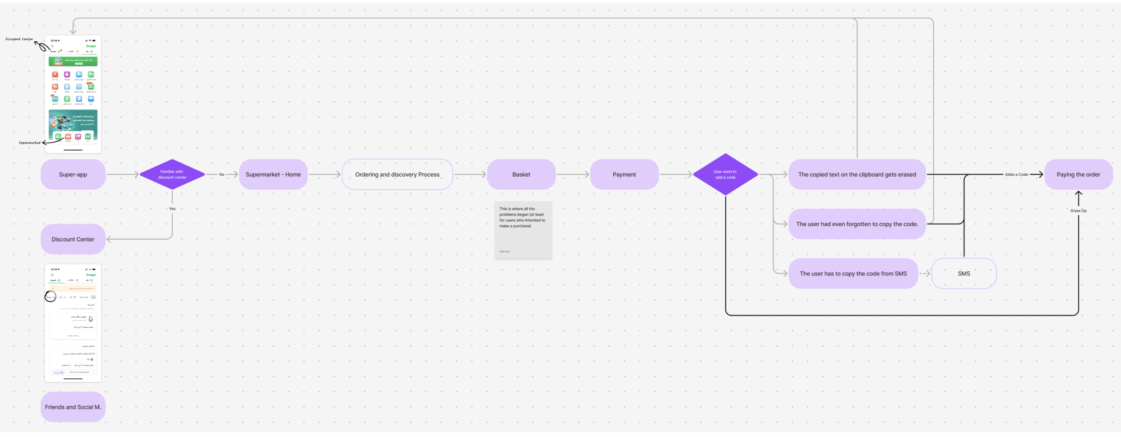Click the Super-app flow node
The height and width of the screenshot is (437, 1121).
coord(73,174)
